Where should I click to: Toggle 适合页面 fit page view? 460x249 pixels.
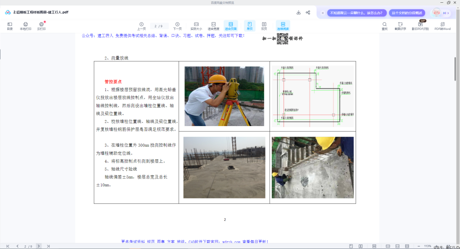pyautogui.click(x=230, y=26)
